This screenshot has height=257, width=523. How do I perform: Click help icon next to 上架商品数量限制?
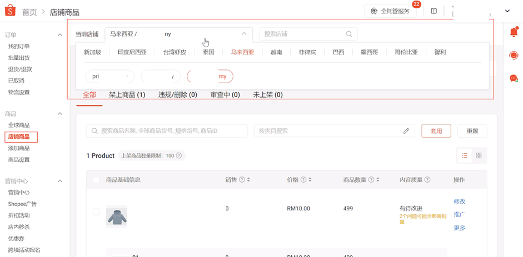click(x=179, y=155)
